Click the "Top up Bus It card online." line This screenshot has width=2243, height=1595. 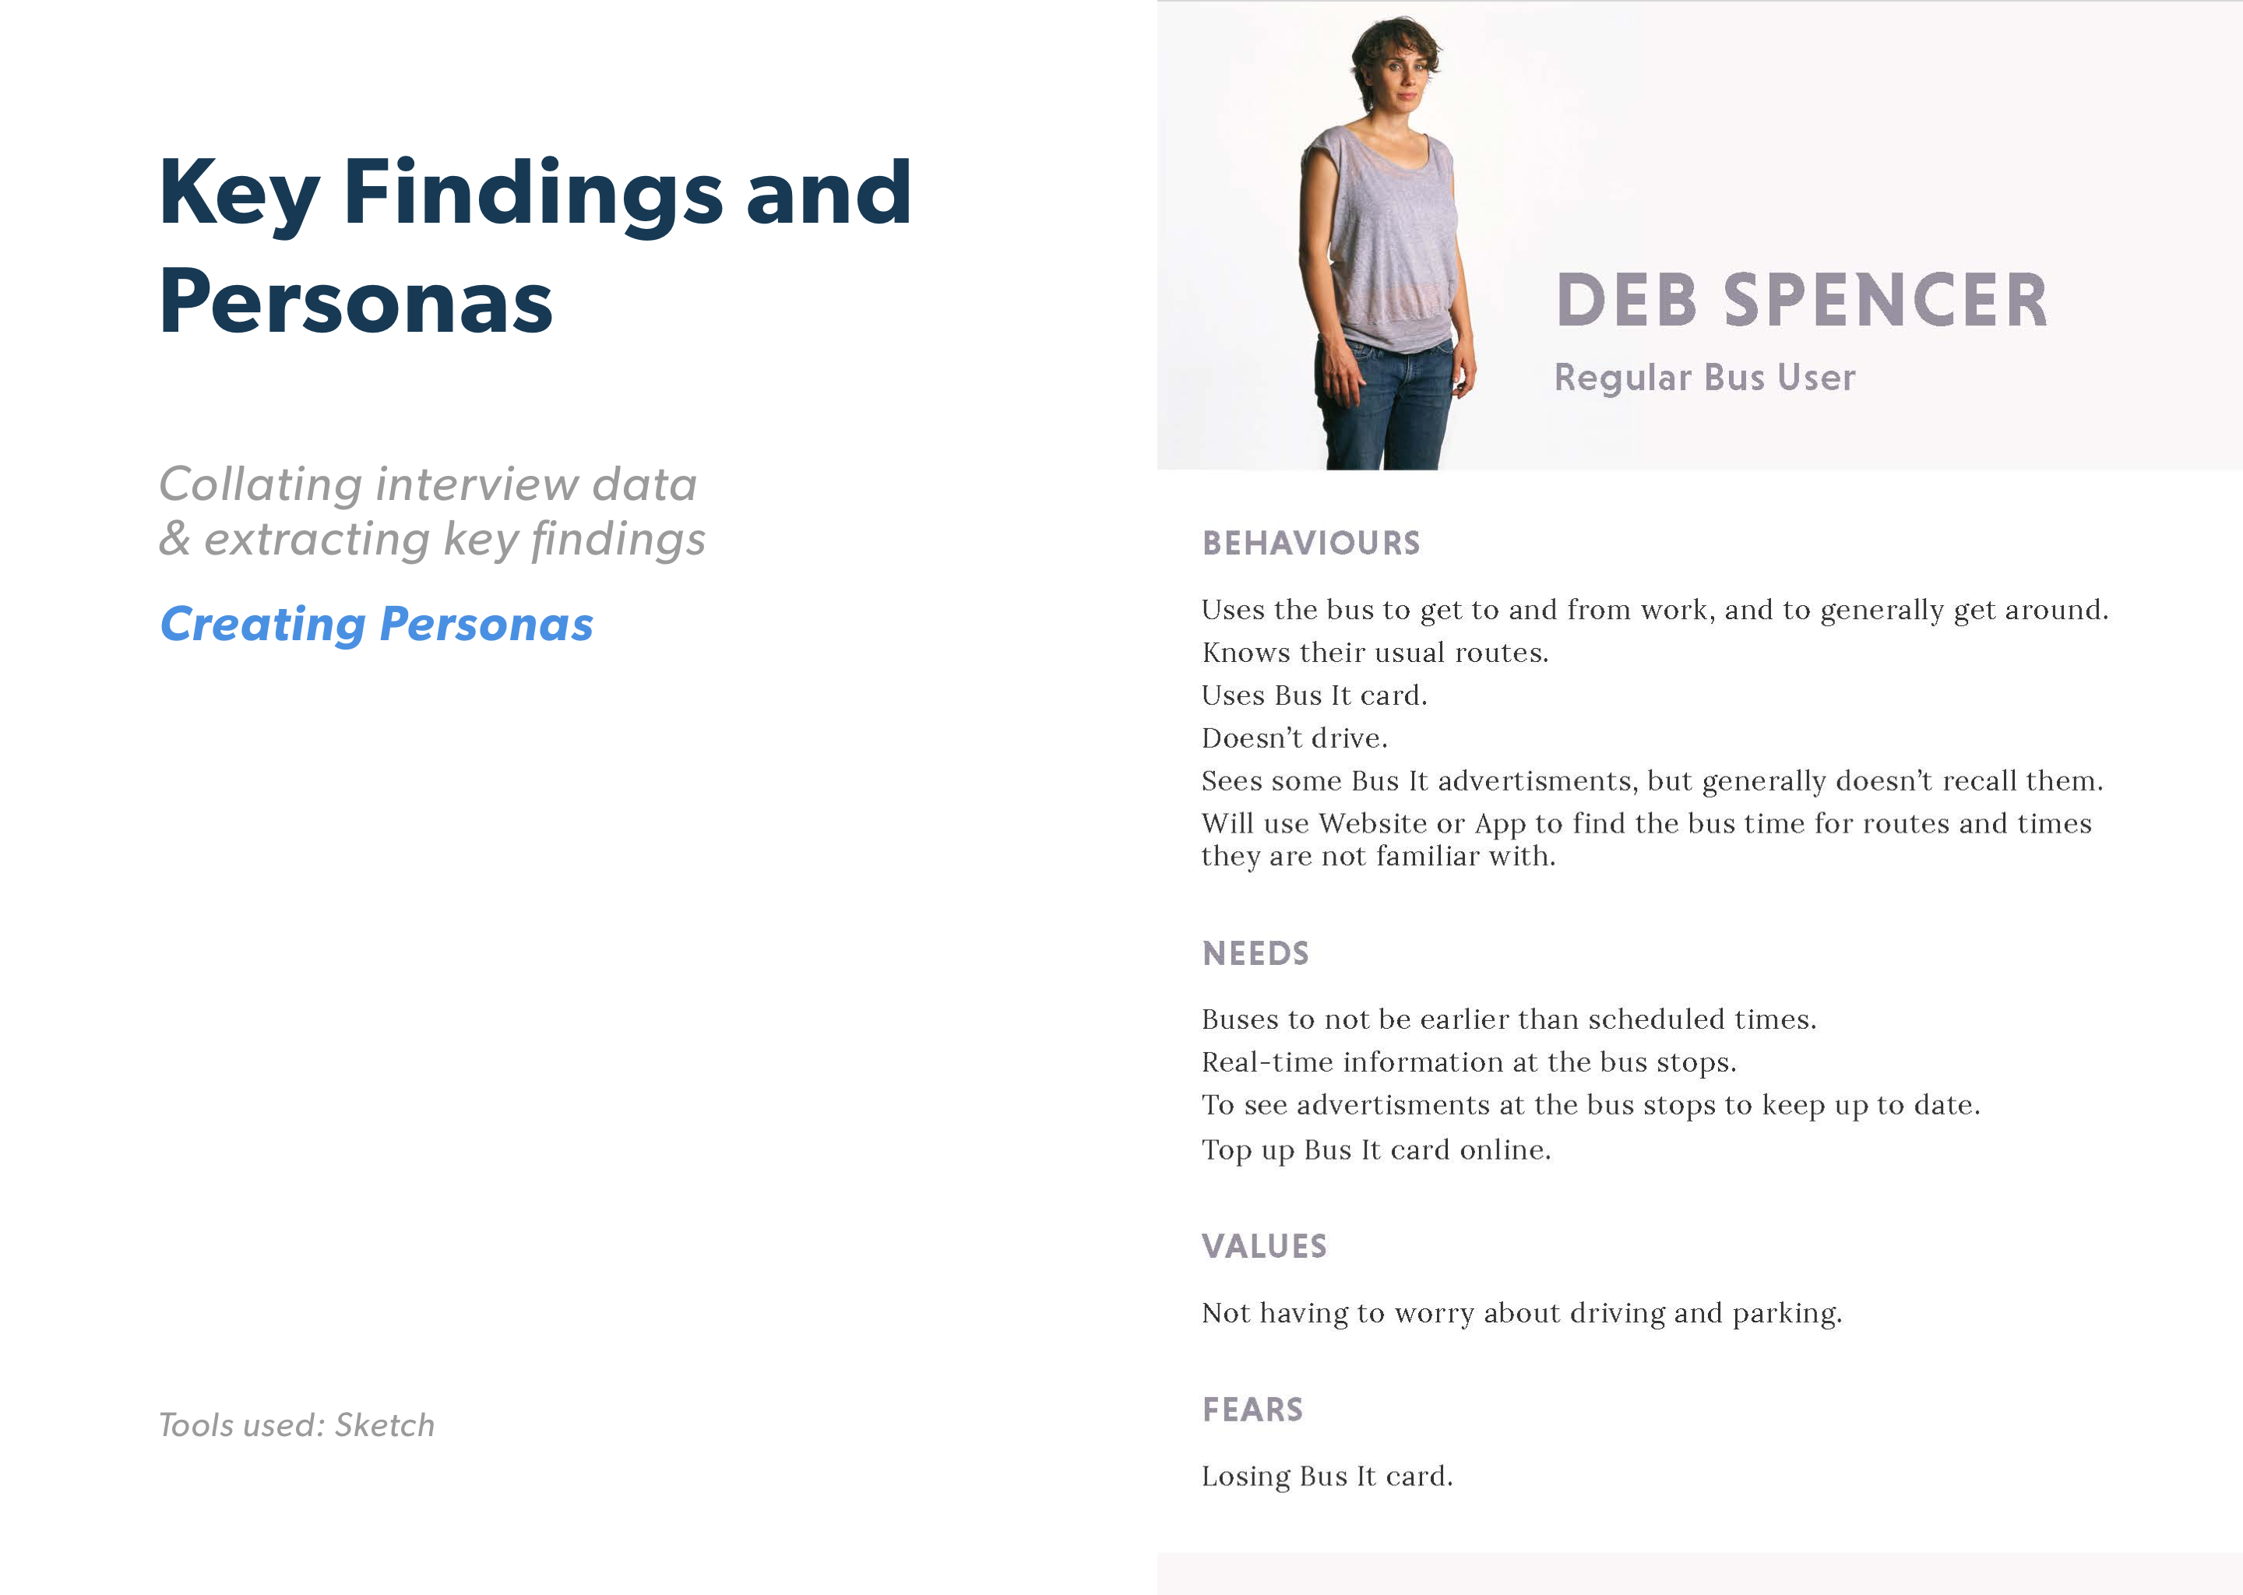[x=1375, y=1150]
